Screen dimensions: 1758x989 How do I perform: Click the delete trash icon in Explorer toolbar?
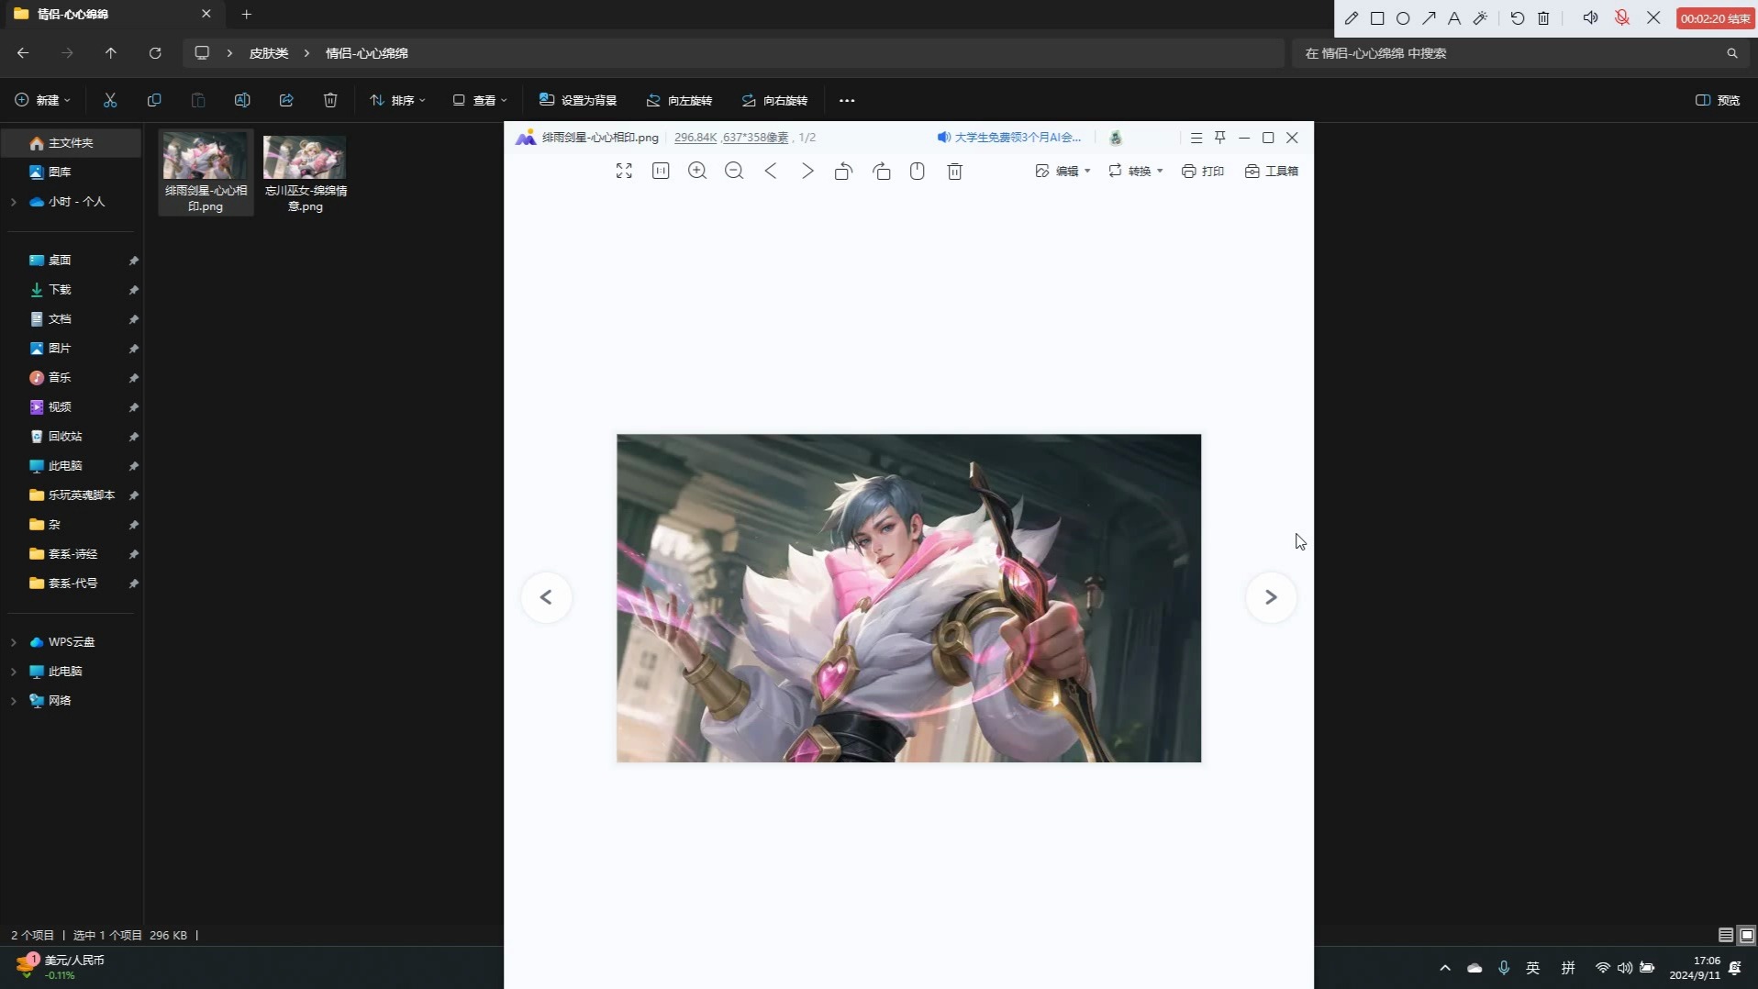point(330,100)
